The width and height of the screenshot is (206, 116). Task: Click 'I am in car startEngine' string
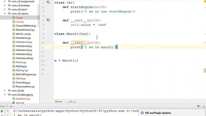point(108,12)
